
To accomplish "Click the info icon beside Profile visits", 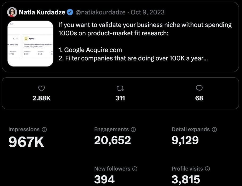I will (x=208, y=169).
